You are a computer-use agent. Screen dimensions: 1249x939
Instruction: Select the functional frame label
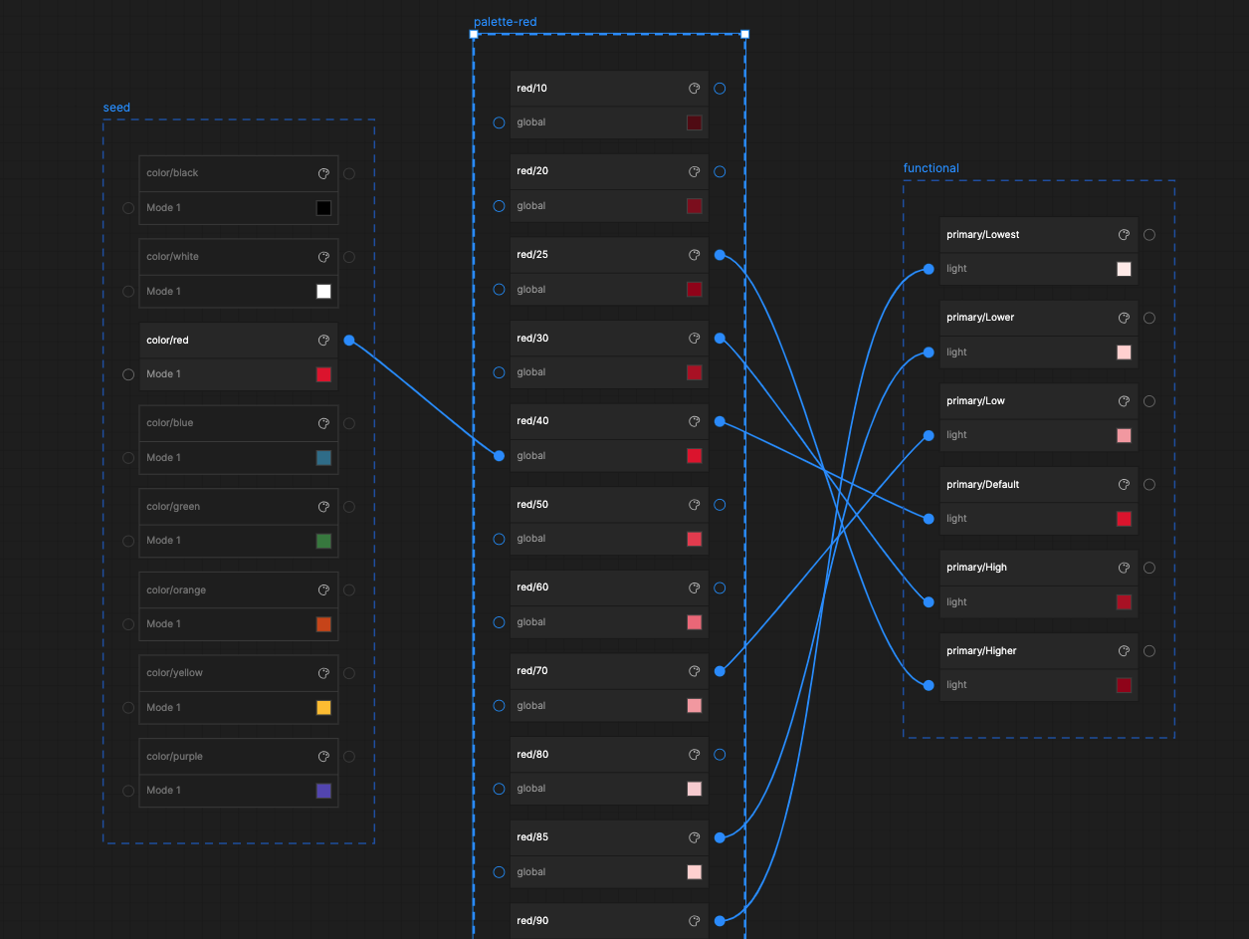(931, 167)
